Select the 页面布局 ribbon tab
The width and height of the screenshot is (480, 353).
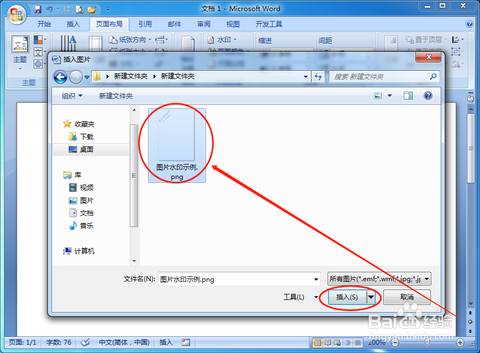point(109,24)
